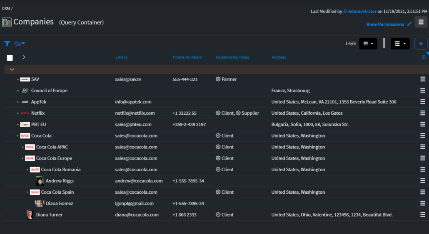The height and width of the screenshot is (234, 429).
Task: Click the Companies page title
Action: pyautogui.click(x=33, y=22)
